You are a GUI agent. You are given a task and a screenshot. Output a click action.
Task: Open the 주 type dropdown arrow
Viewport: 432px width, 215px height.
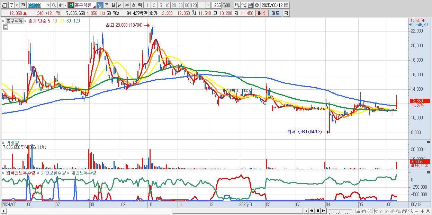coord(17,5)
